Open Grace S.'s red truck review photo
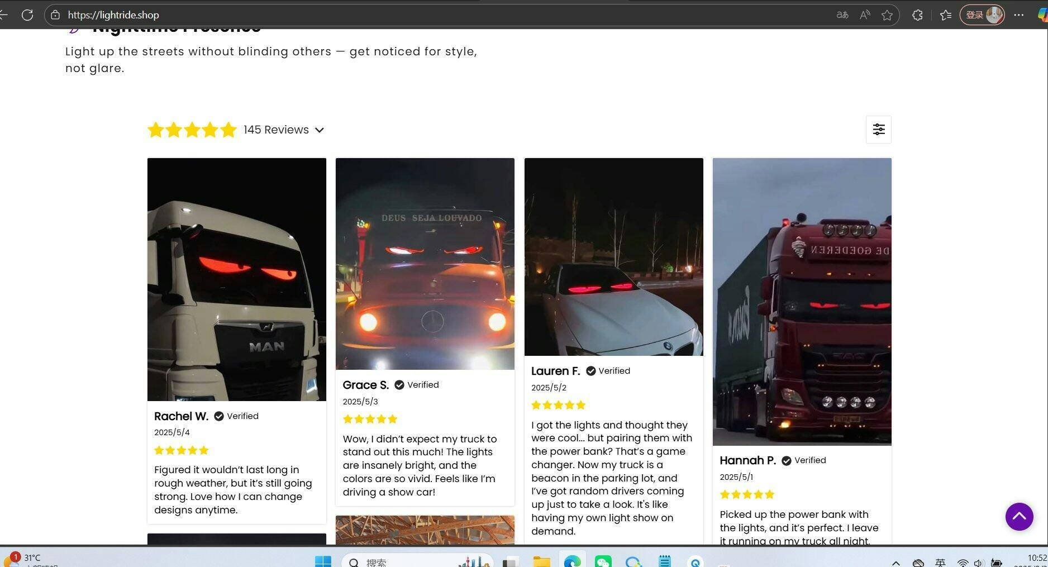This screenshot has height=567, width=1048. pyautogui.click(x=425, y=264)
